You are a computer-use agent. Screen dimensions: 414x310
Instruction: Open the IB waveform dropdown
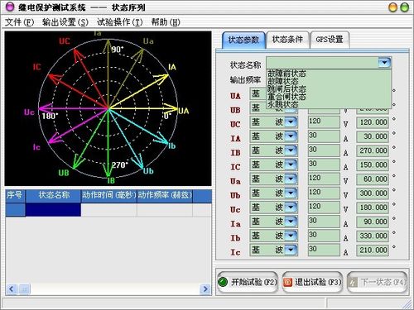click(x=291, y=150)
